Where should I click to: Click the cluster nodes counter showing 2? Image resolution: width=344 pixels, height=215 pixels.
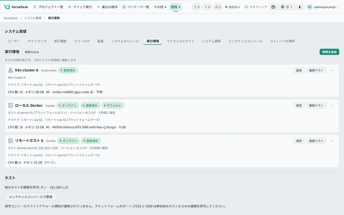click(218, 7)
